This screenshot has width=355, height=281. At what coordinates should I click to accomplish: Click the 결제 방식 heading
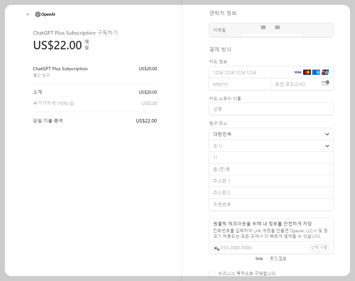coord(220,49)
